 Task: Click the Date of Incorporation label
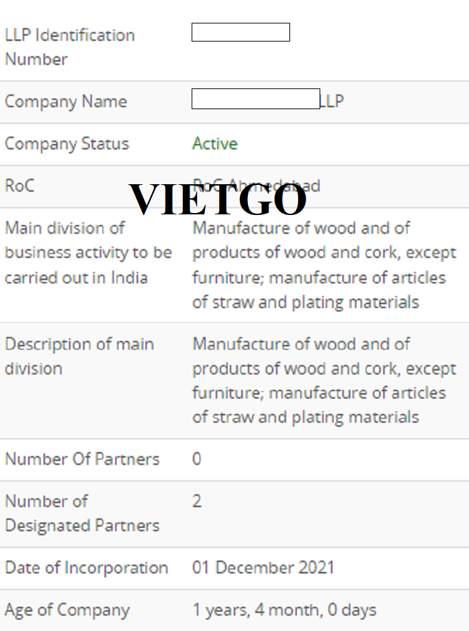(86, 568)
